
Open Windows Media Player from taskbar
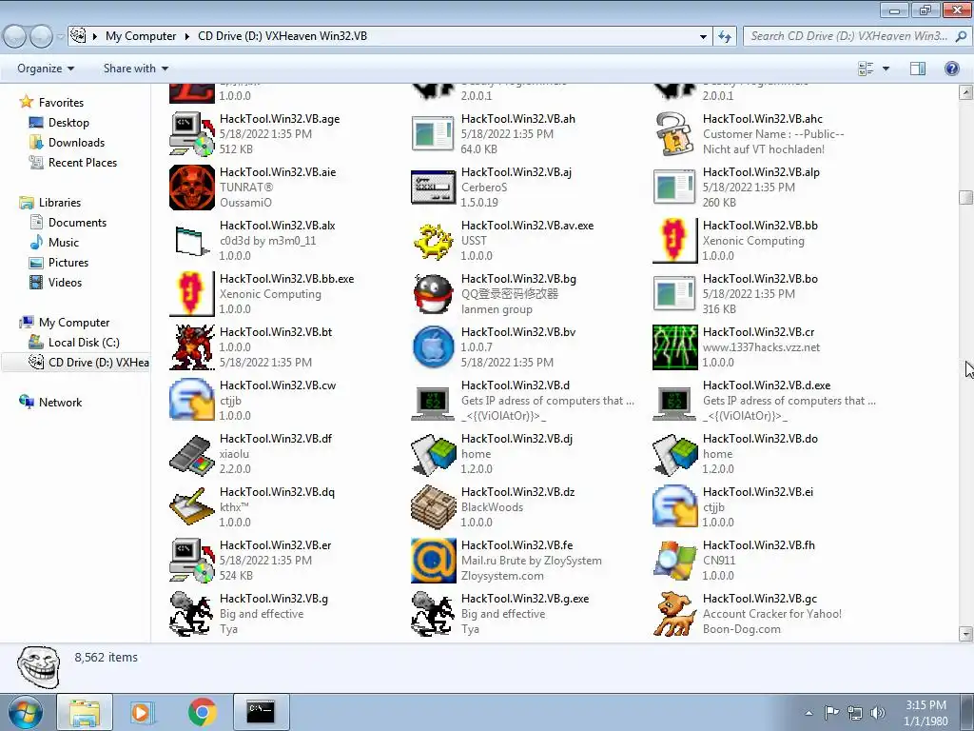(142, 712)
